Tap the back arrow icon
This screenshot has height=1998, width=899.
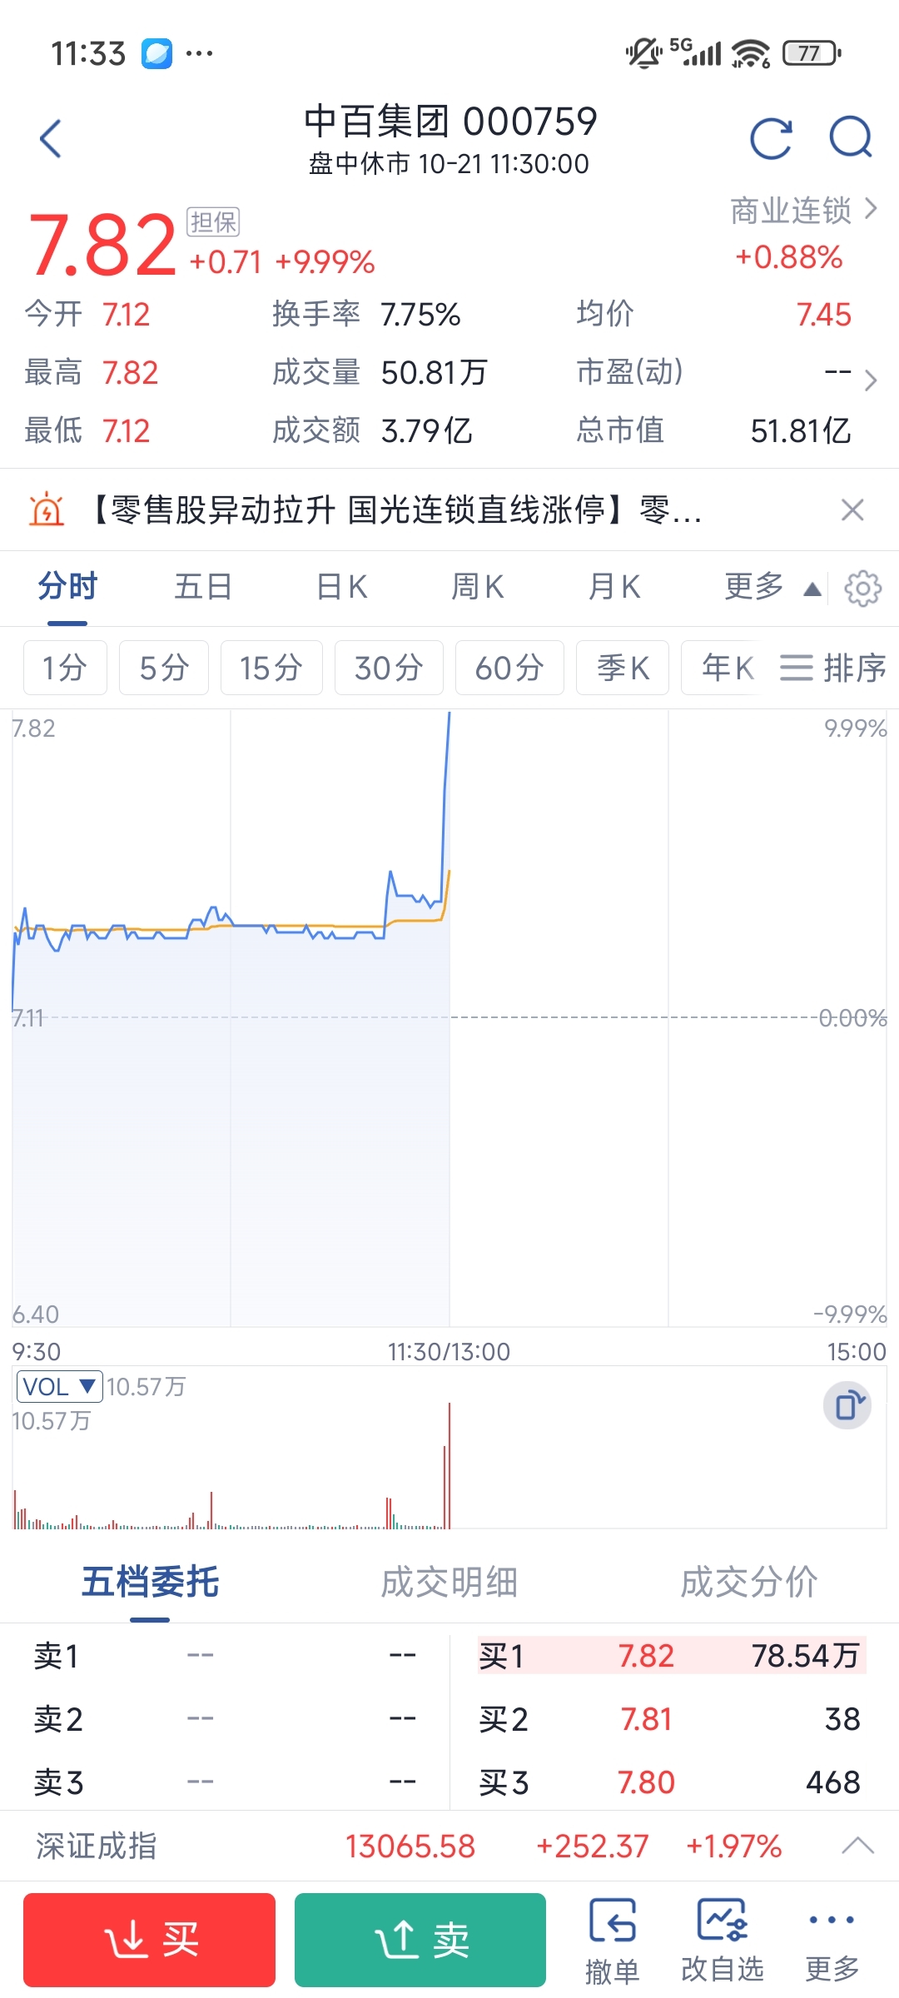[51, 138]
